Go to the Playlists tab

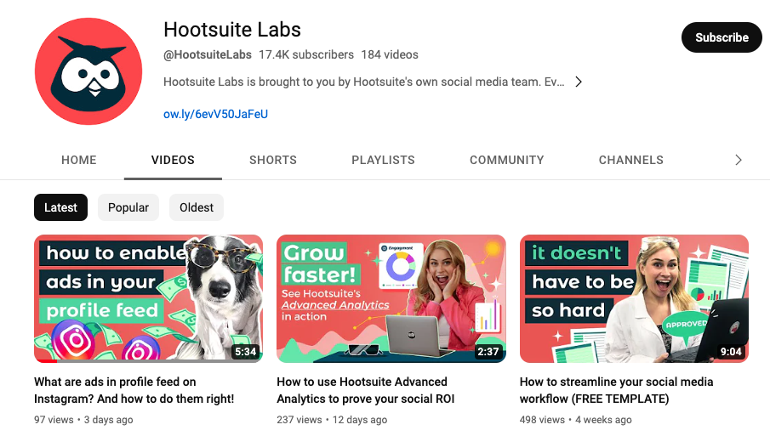coord(383,160)
